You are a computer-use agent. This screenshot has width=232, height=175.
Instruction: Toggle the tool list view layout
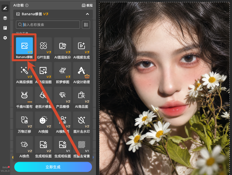[86, 25]
